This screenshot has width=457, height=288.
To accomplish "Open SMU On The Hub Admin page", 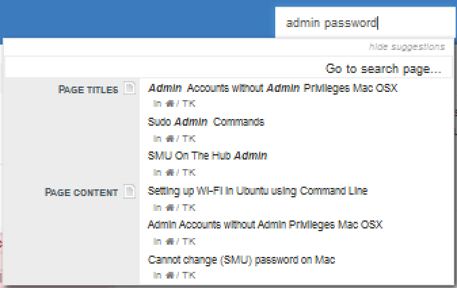I will (207, 155).
